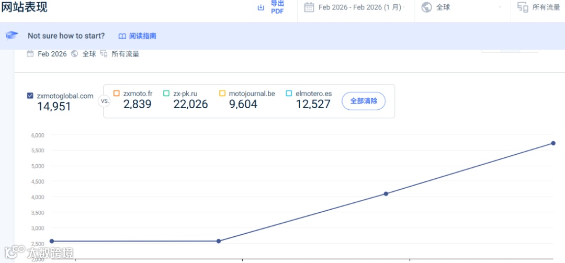Click the 网站表现 page title
565x263 pixels.
pos(24,7)
